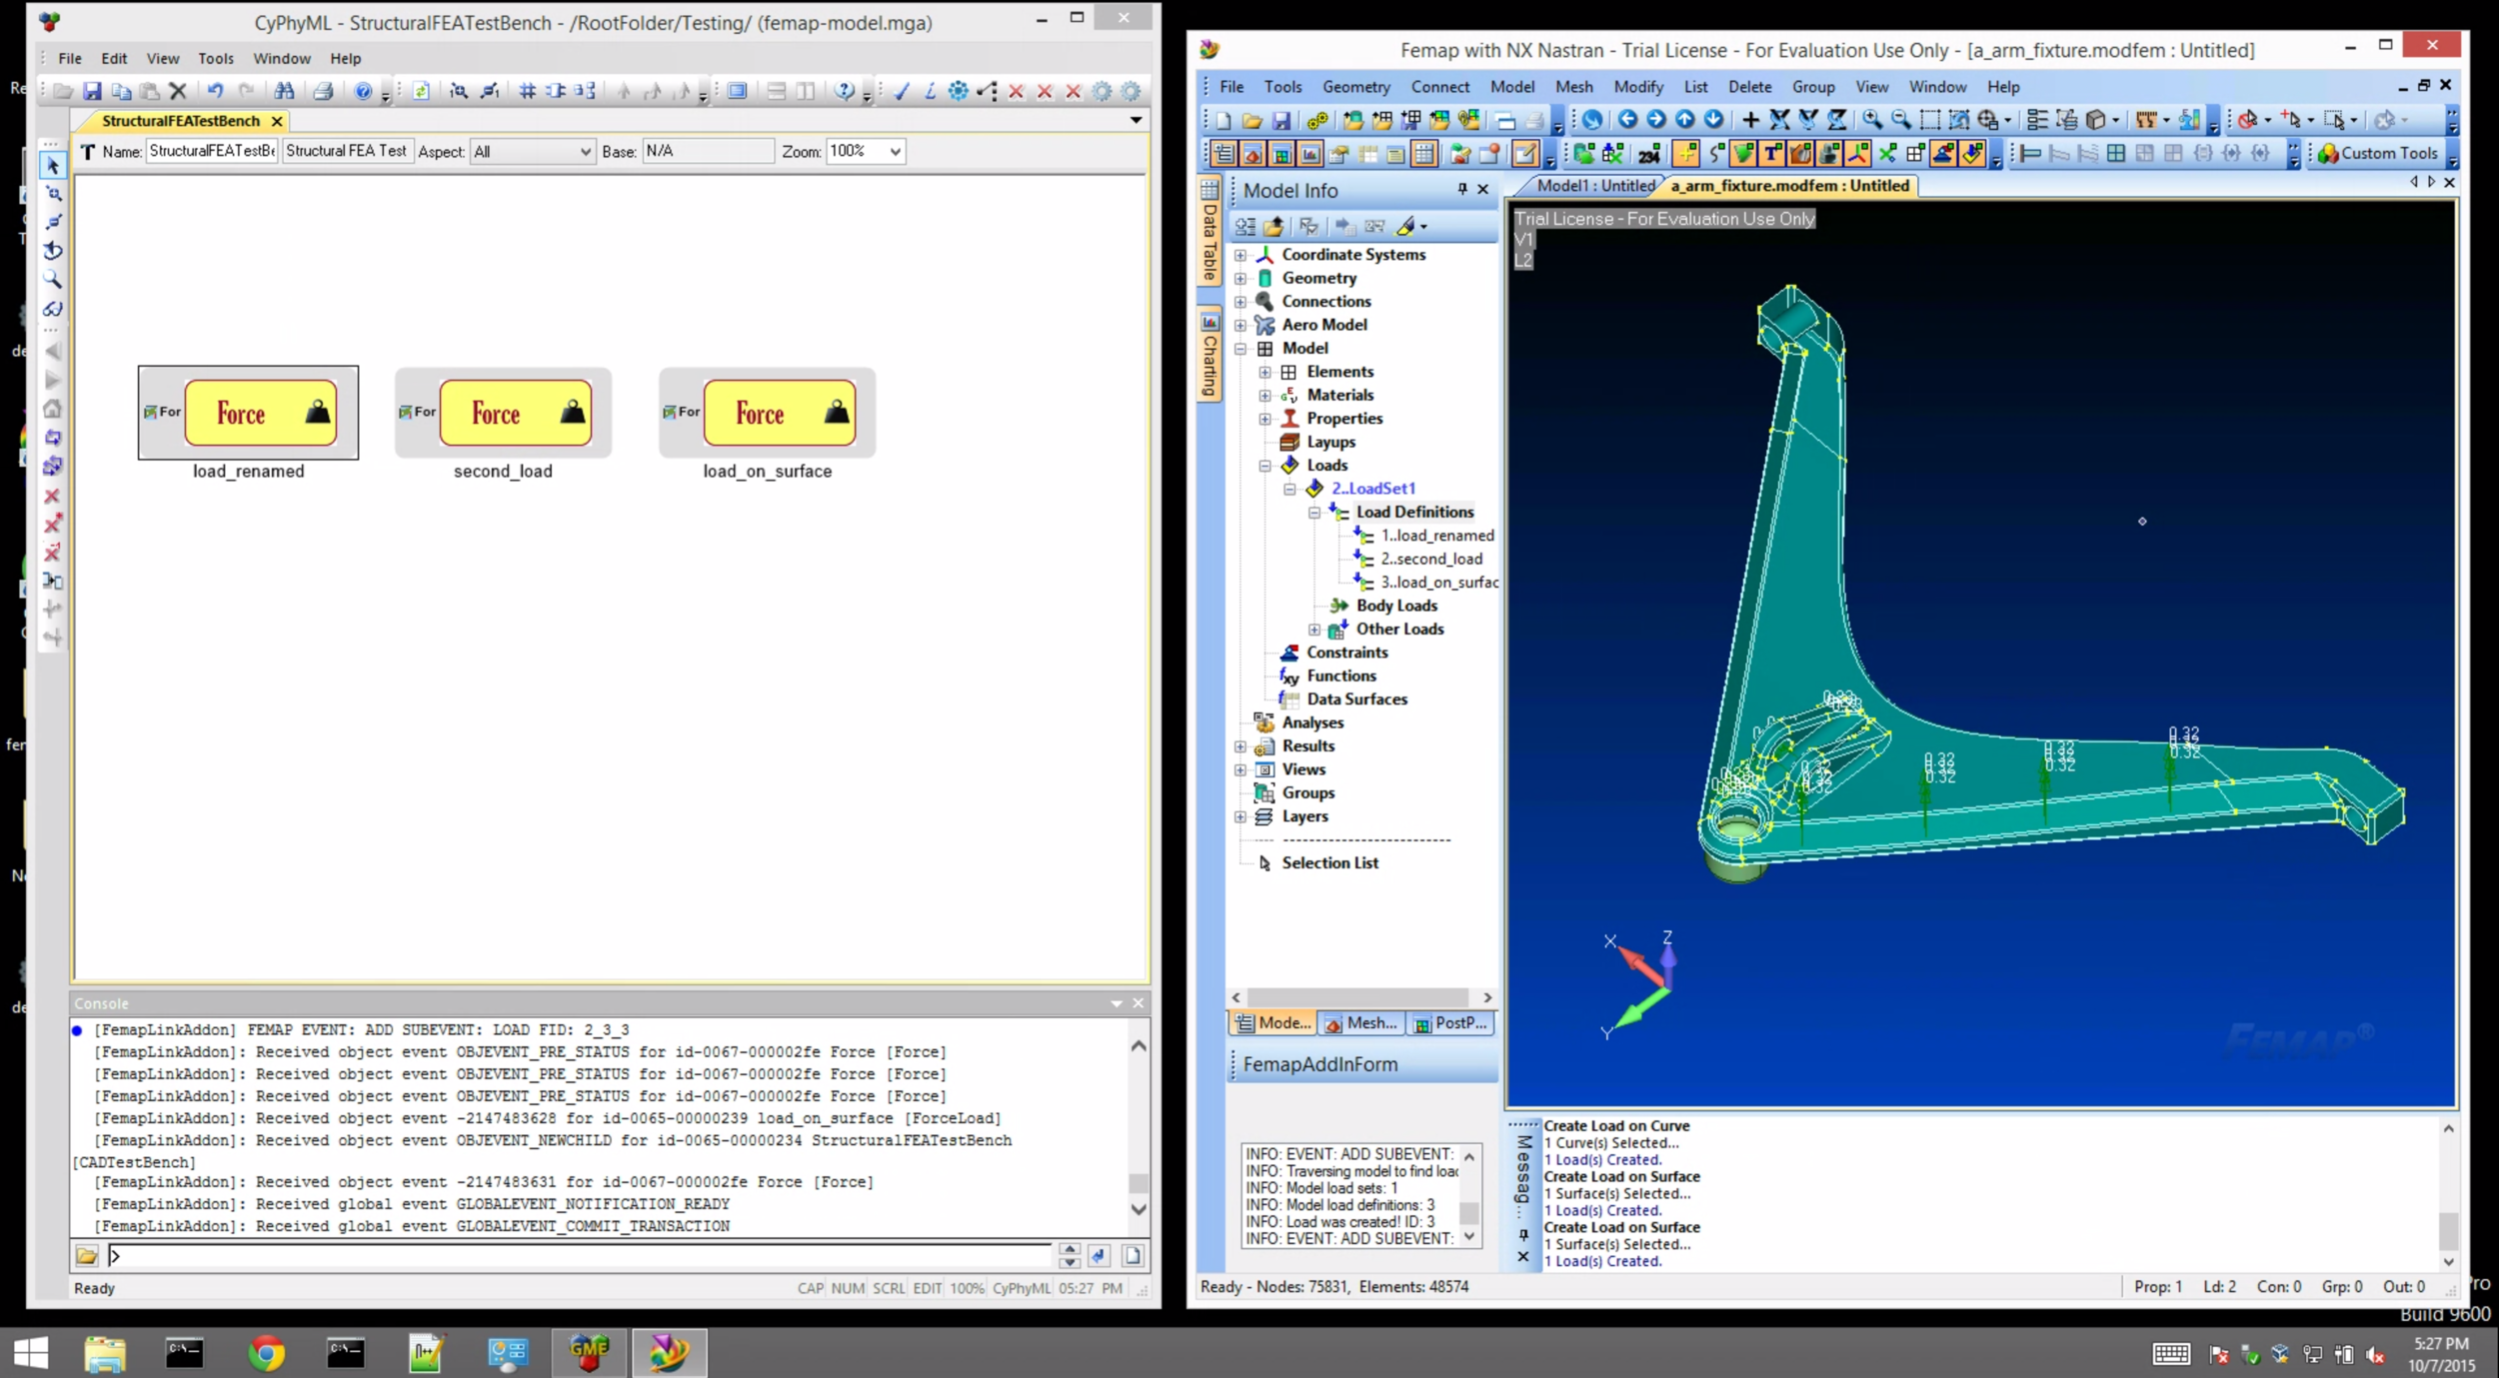Click Save icon in CyPhyML toolbar

pos(92,91)
